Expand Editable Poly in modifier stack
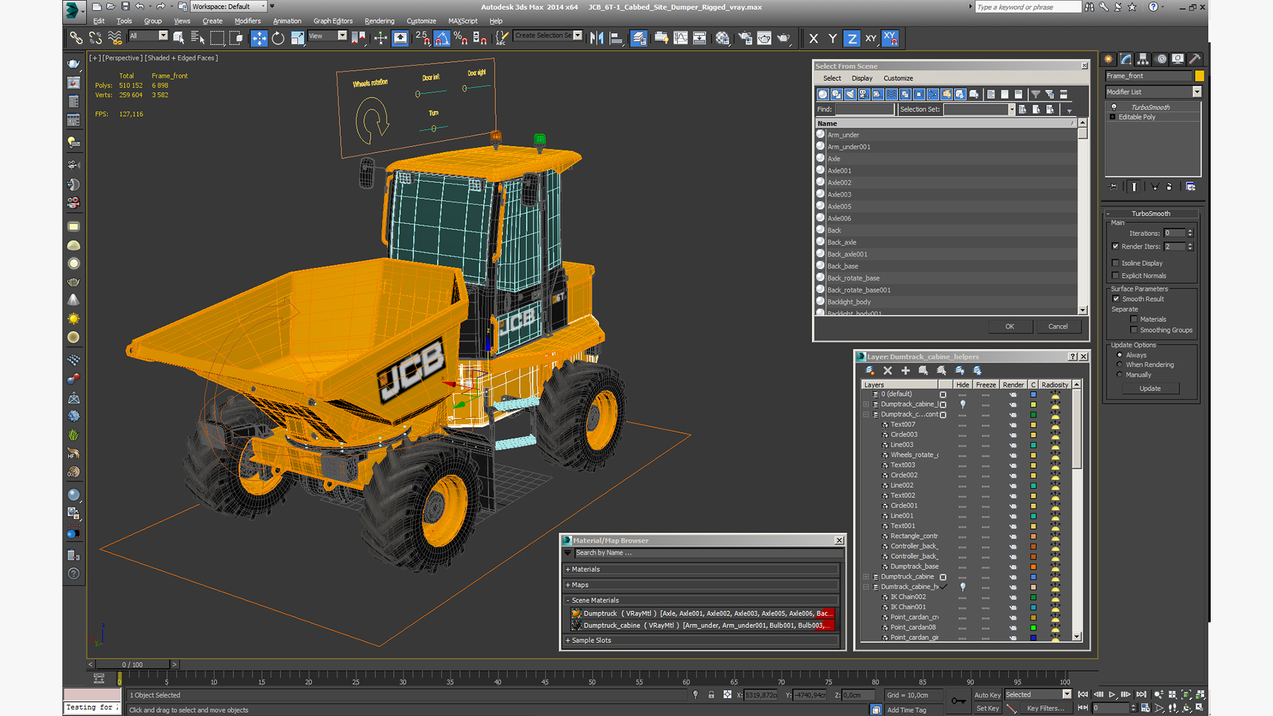Image resolution: width=1273 pixels, height=716 pixels. 1113,117
